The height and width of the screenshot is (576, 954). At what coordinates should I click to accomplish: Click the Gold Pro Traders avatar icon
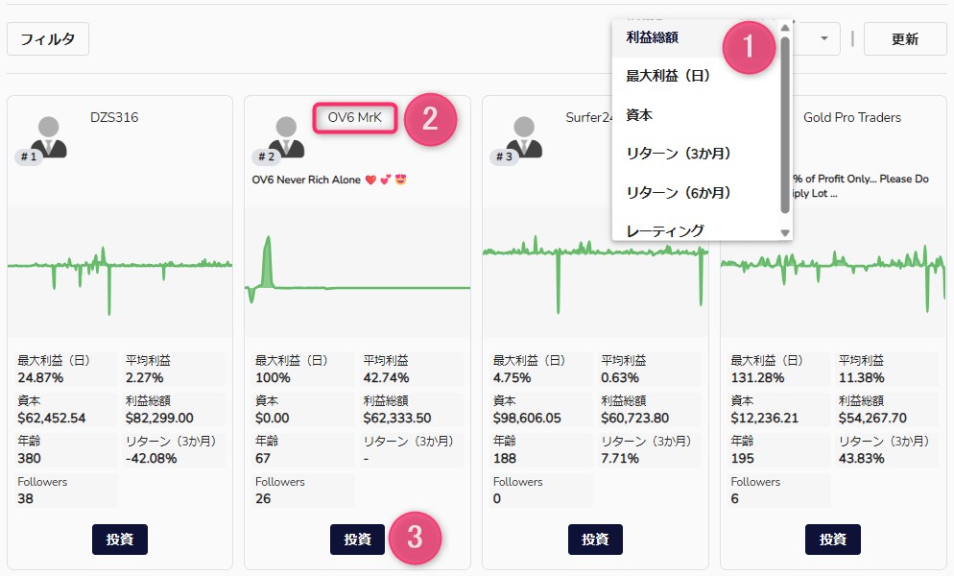pos(763,130)
